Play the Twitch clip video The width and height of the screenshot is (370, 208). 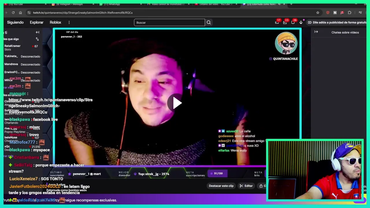pos(177,103)
